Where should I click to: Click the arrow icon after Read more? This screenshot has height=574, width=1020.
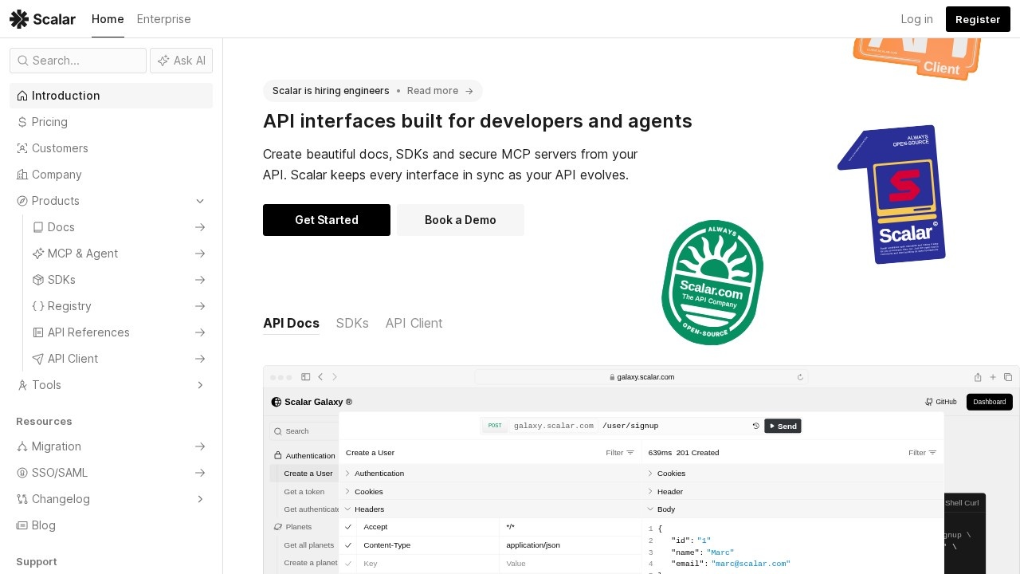coord(469,91)
